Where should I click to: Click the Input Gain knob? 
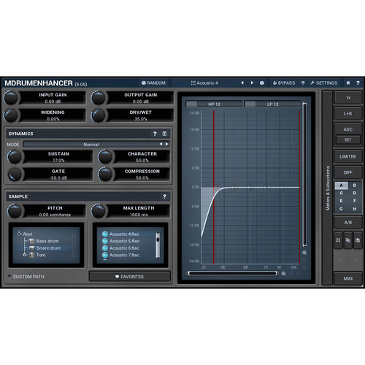point(11,98)
